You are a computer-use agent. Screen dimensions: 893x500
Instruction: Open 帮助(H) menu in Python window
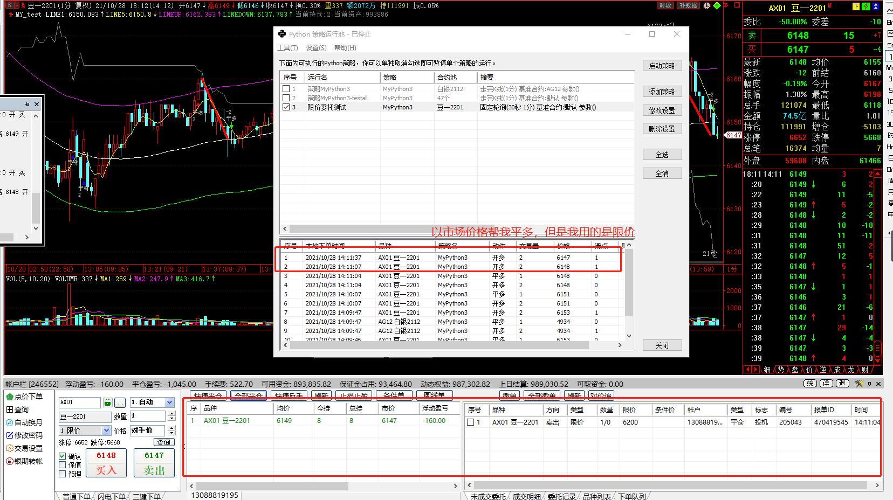tap(345, 48)
